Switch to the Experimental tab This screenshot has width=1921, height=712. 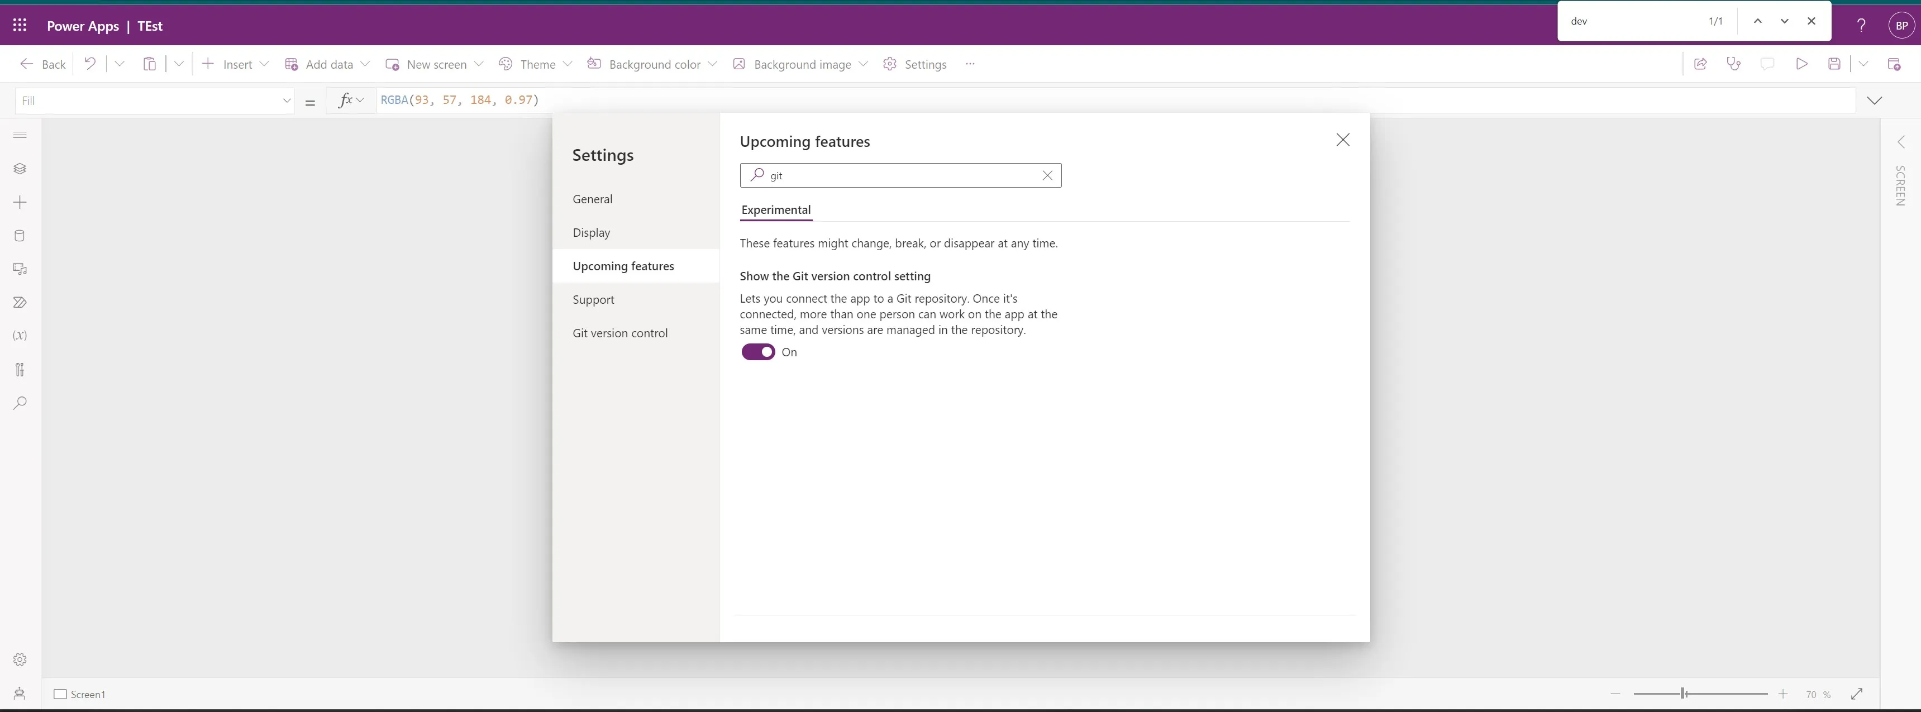tap(775, 209)
